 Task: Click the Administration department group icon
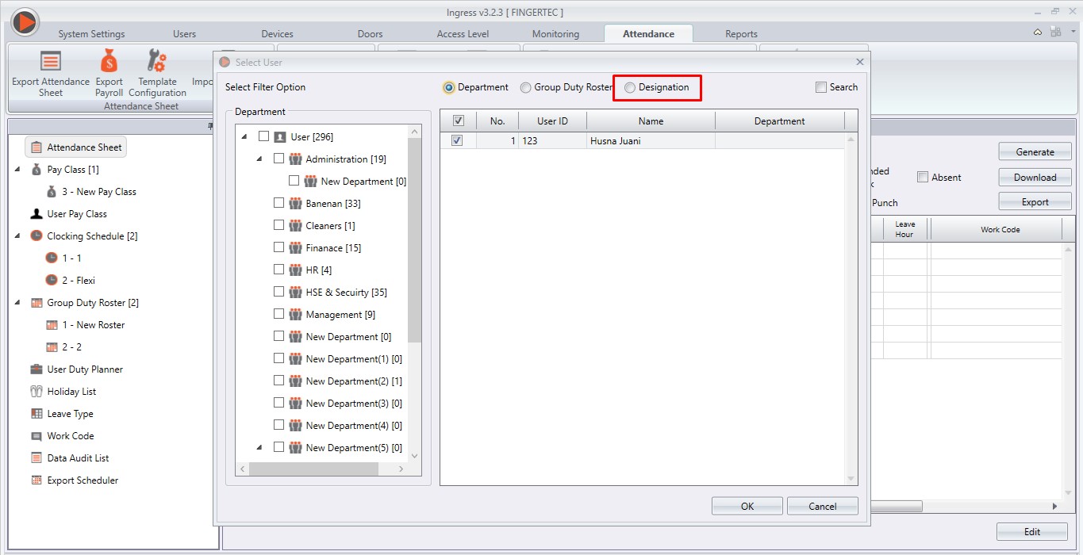coord(295,159)
